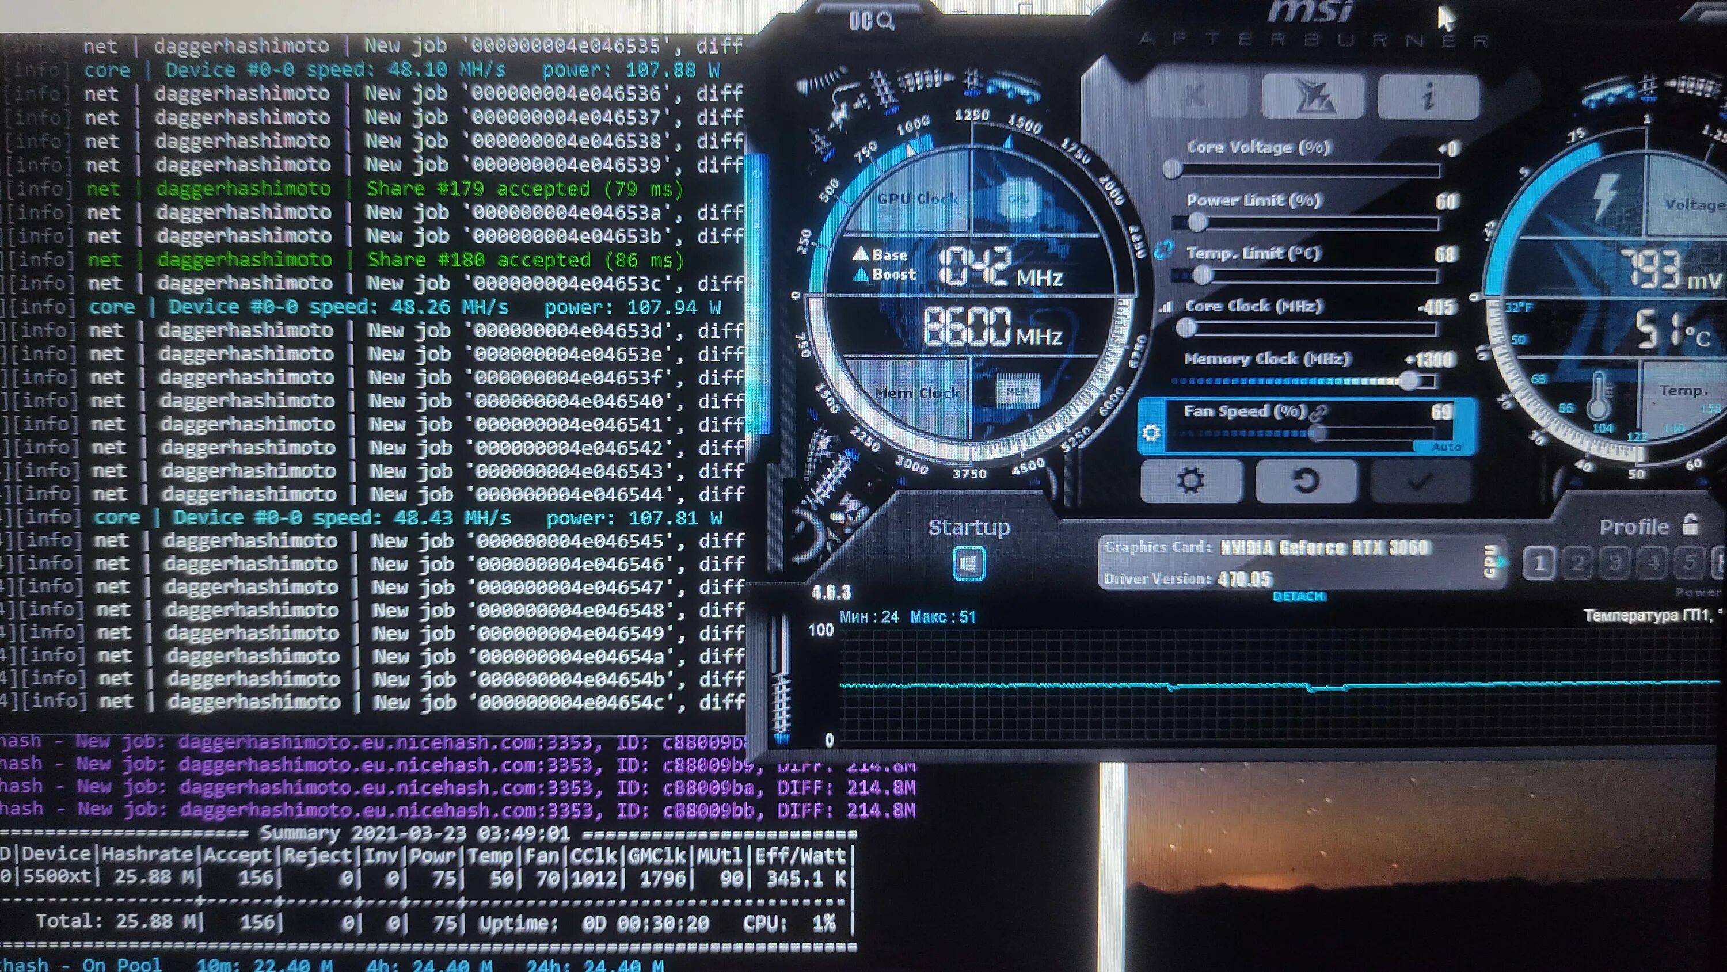1727x972 pixels.
Task: Select profile slot 3
Action: 1616,563
